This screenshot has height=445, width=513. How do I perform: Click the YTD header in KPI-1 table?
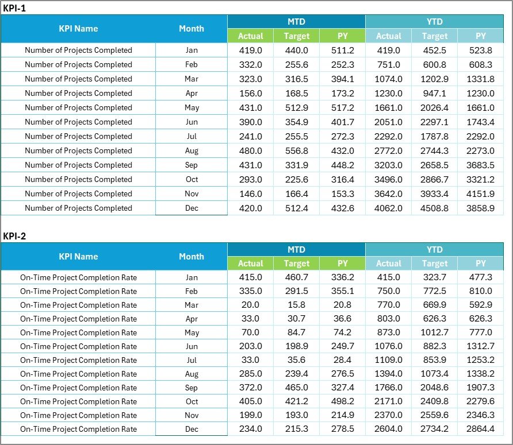tap(435, 21)
